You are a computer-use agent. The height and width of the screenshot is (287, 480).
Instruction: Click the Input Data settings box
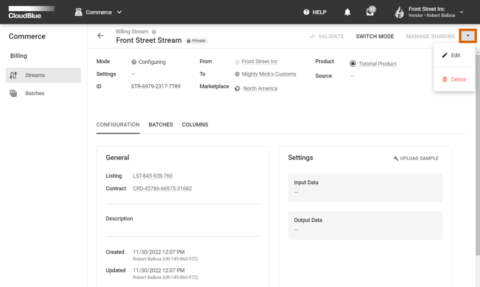[365, 188]
